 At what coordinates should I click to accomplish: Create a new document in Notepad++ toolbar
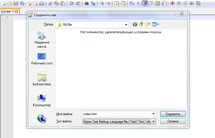click(x=3, y=3)
